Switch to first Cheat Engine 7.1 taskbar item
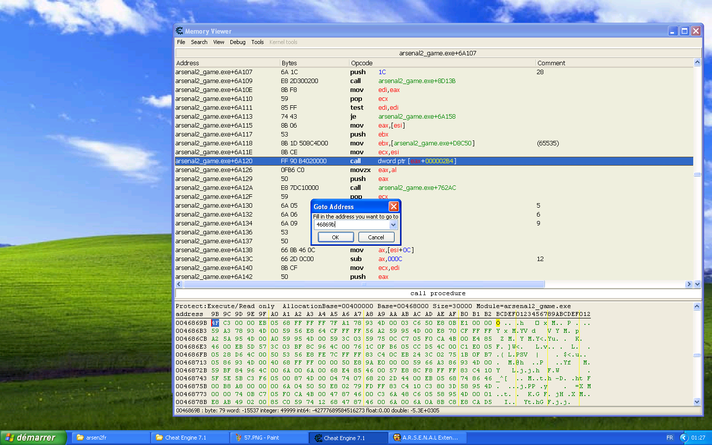The height and width of the screenshot is (445, 712). [x=190, y=438]
